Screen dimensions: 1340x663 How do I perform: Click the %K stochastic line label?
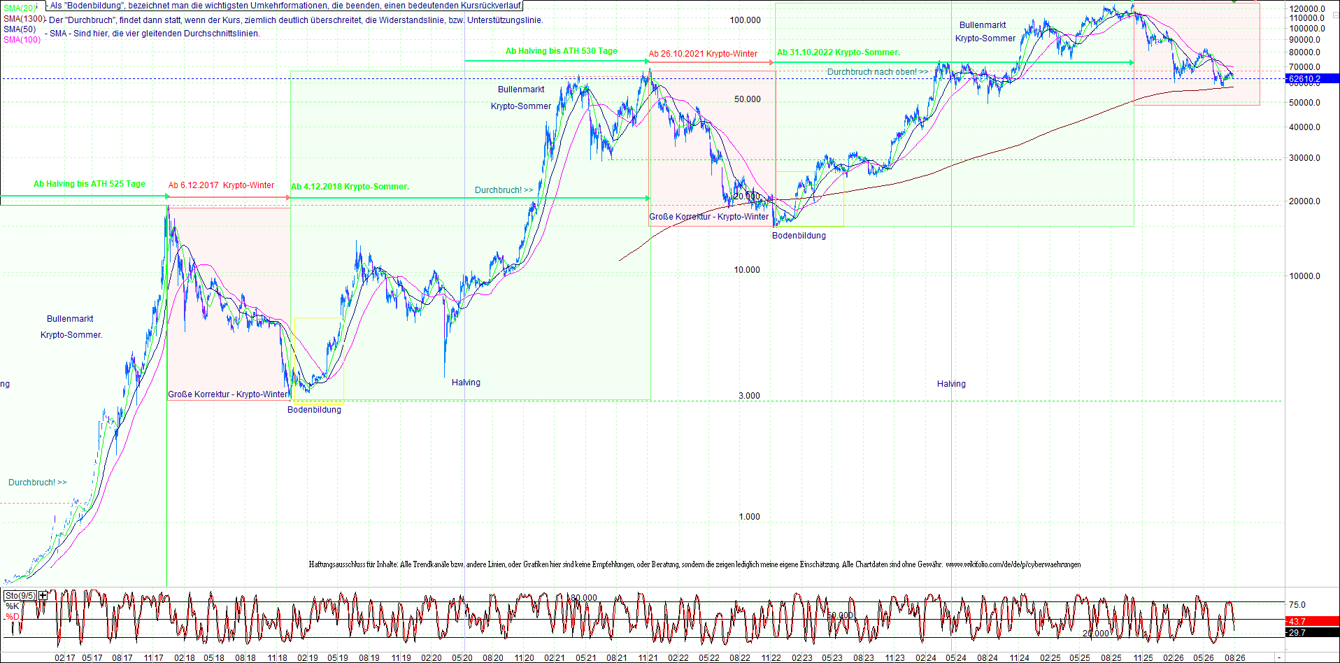point(13,606)
